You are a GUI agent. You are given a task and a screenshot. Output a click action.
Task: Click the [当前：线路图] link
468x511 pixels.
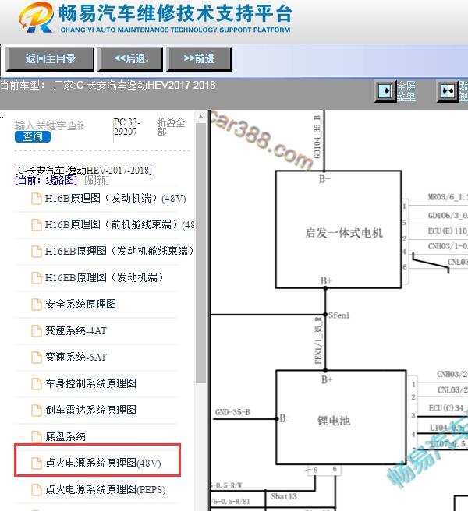pyautogui.click(x=46, y=180)
